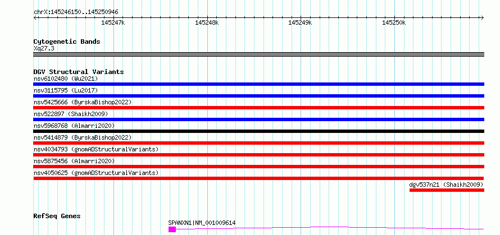Select the Xq27.3 band label
This screenshot has width=500, height=235.
pos(44,49)
